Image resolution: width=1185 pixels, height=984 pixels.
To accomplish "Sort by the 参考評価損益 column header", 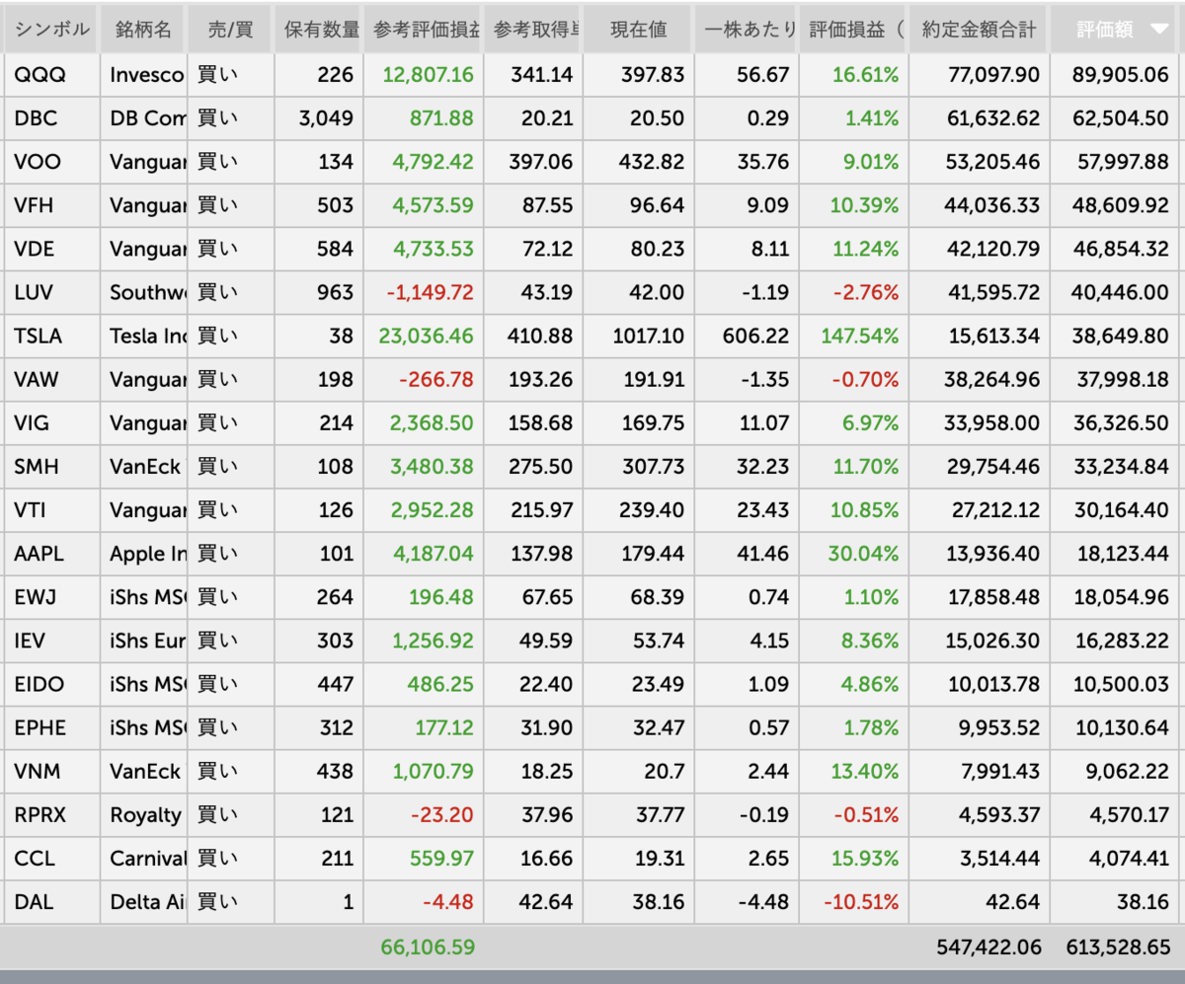I will 423,29.
